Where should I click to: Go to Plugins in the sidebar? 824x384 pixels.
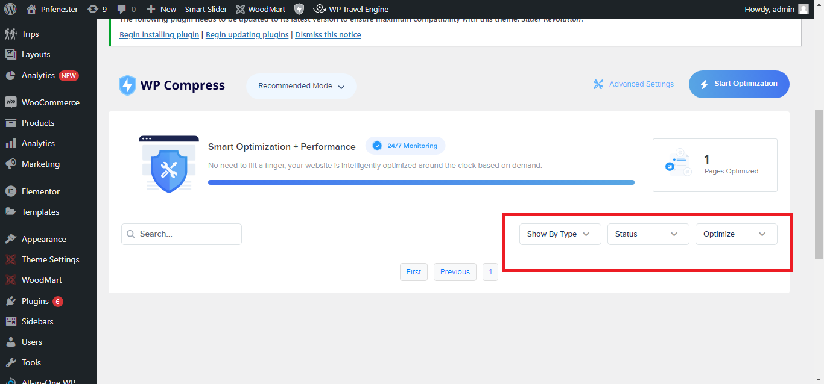point(35,301)
